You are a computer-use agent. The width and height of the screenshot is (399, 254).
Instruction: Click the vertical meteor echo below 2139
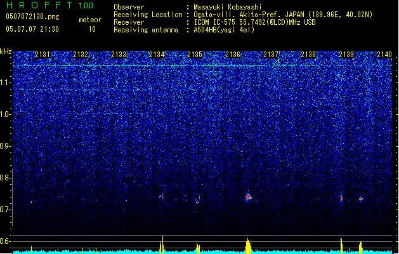click(341, 198)
